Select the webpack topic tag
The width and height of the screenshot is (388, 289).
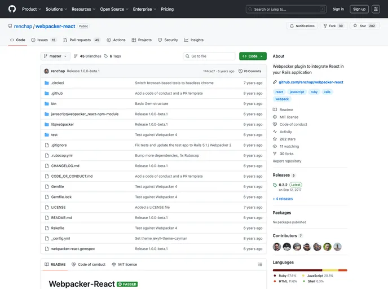pyautogui.click(x=282, y=99)
